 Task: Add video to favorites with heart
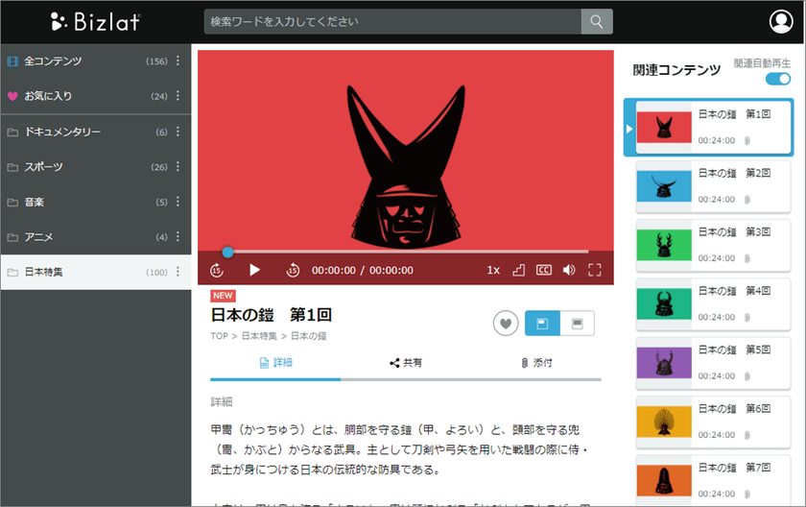tap(506, 324)
